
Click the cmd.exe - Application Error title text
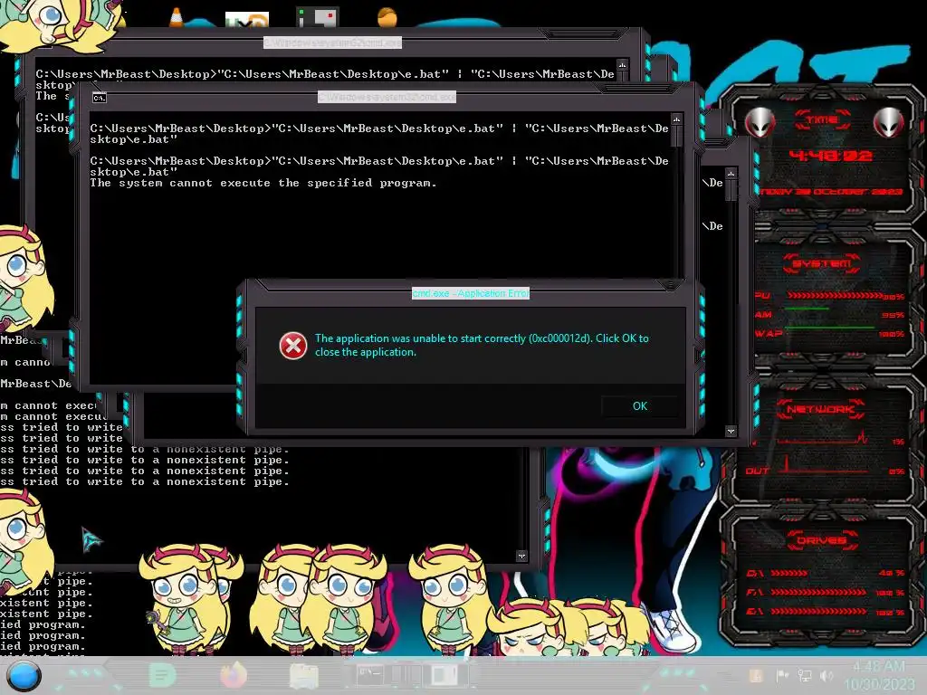coord(471,293)
